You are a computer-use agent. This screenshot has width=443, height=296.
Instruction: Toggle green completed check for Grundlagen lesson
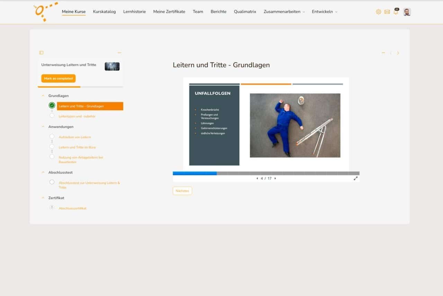click(52, 105)
